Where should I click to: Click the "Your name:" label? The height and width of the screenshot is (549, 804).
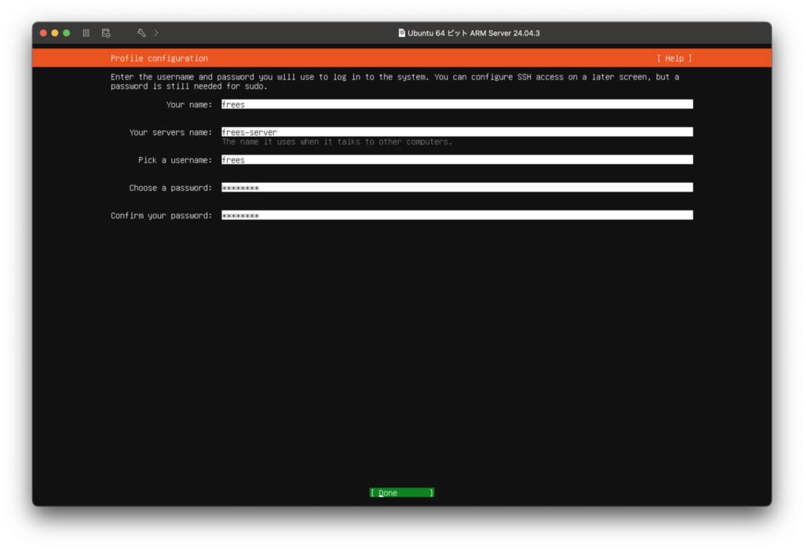click(x=189, y=104)
